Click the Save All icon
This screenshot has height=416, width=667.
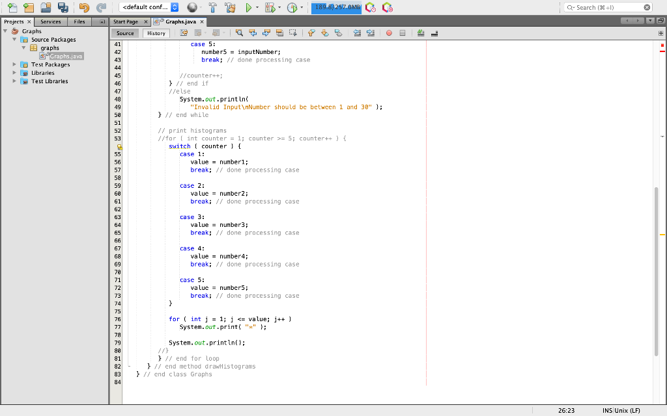(x=63, y=8)
